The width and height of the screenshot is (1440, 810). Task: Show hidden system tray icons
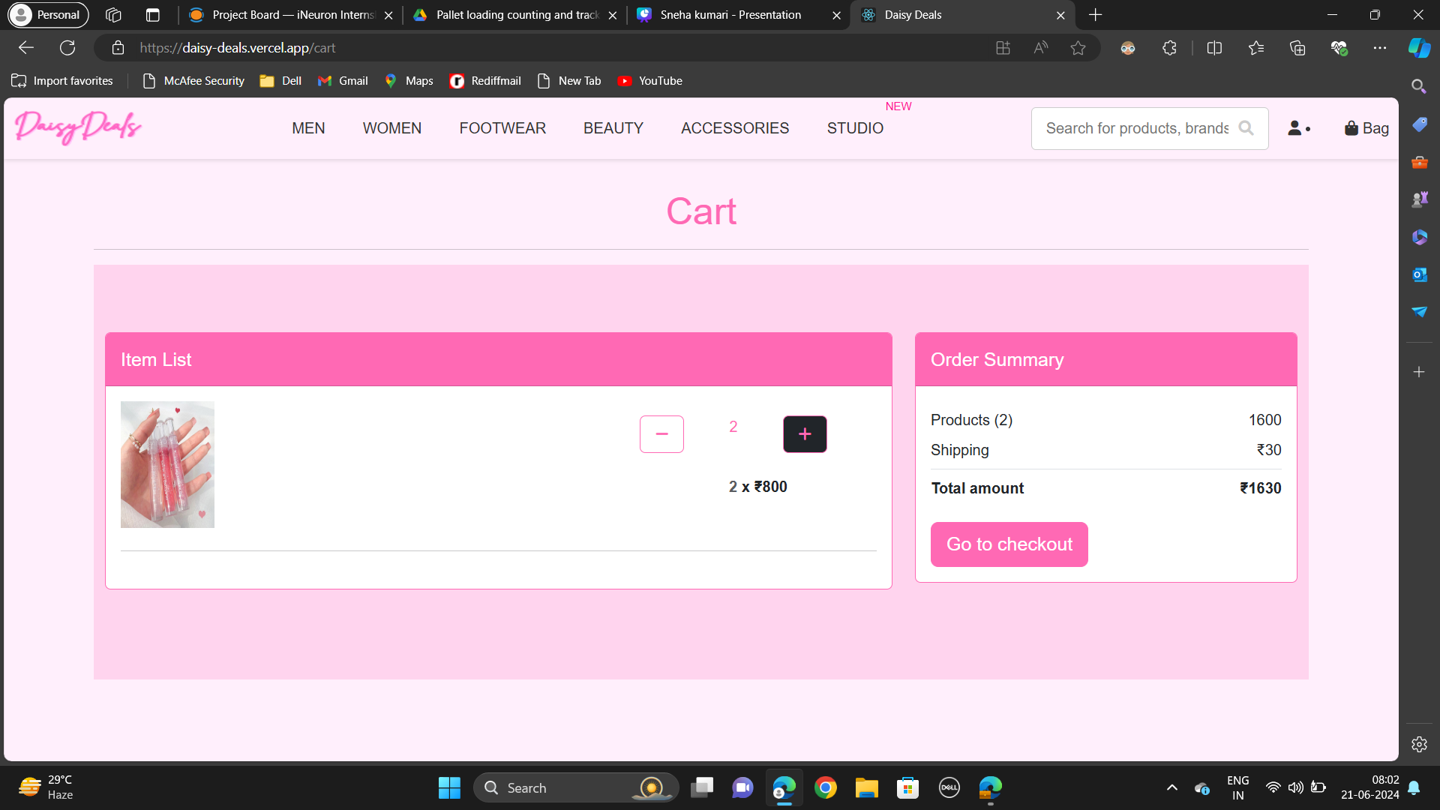point(1171,787)
